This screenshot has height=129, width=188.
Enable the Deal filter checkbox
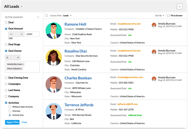[x=6, y=22]
